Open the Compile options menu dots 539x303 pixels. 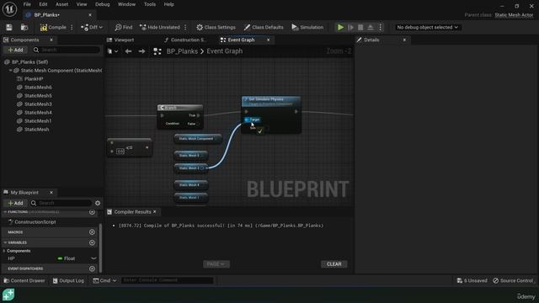[x=72, y=27]
